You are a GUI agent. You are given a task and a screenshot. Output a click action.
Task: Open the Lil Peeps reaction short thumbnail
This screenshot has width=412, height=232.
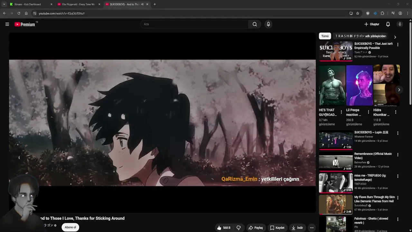click(x=359, y=85)
